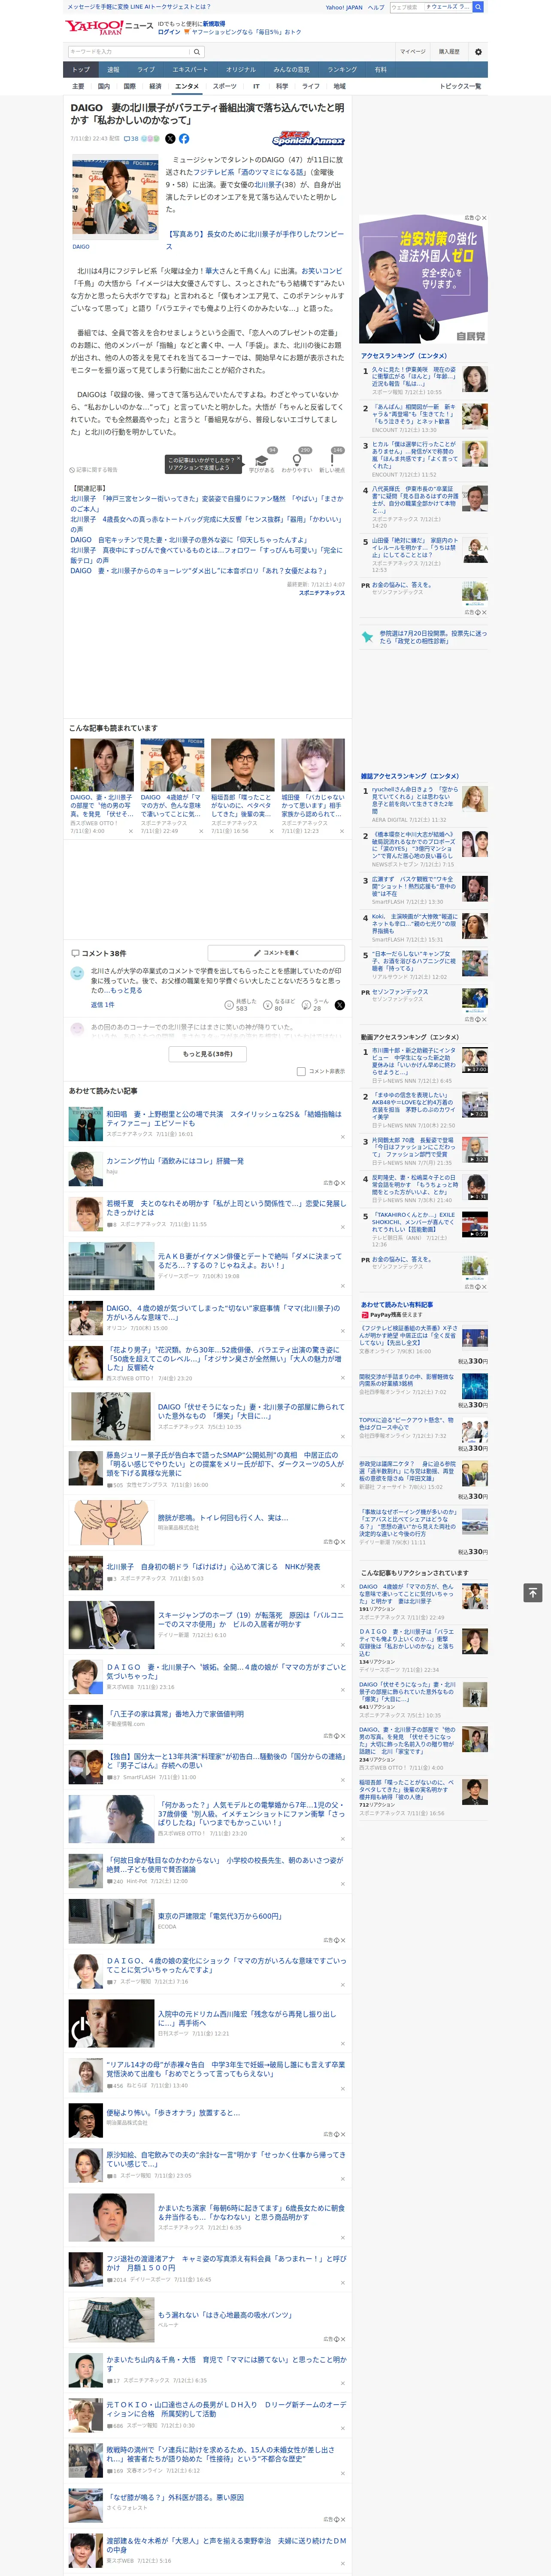Expand all comments with もっと見る(38件)
The height and width of the screenshot is (2576, 551).
point(207,1053)
